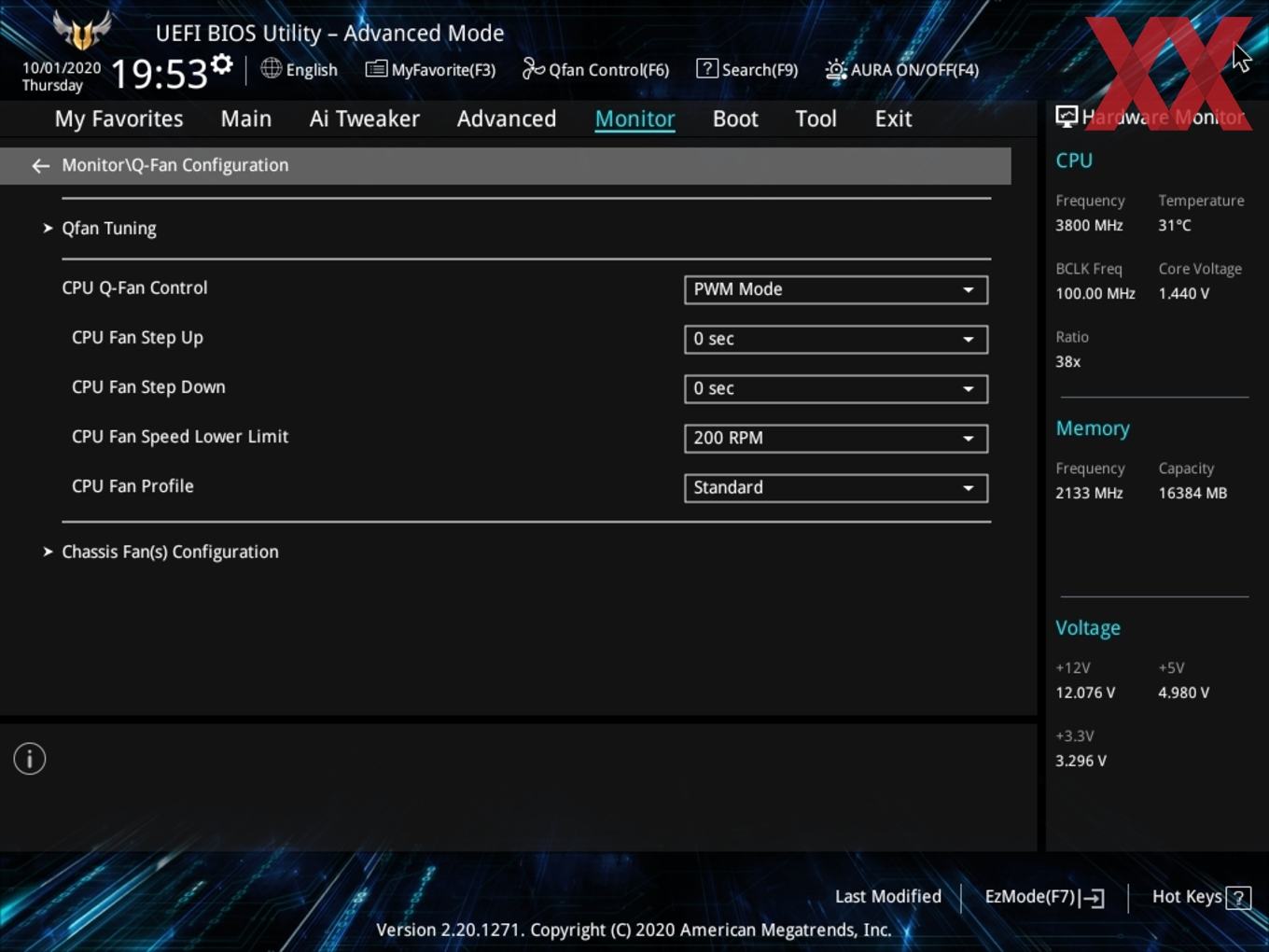This screenshot has height=952, width=1269.
Task: Click memory capacity 16384 MB
Action: pyautogui.click(x=1192, y=493)
